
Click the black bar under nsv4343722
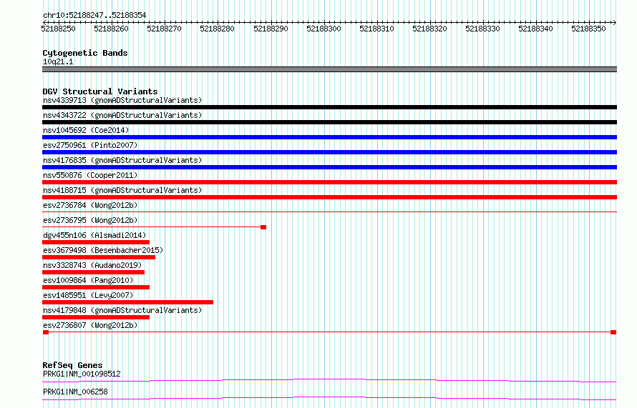click(x=329, y=122)
